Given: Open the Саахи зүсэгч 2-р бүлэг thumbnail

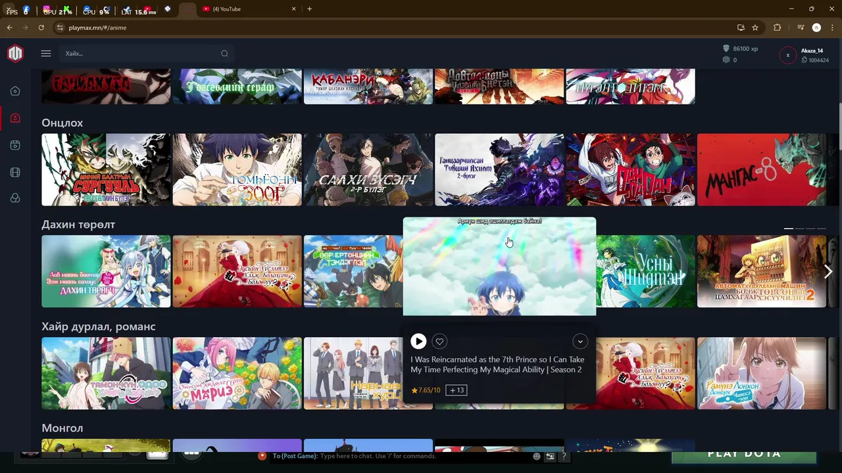Looking at the screenshot, I should coord(368,169).
